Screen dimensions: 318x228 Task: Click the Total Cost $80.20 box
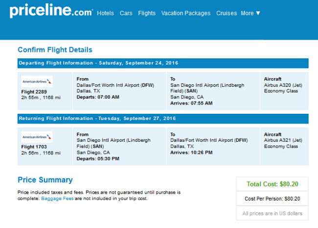[272, 184]
